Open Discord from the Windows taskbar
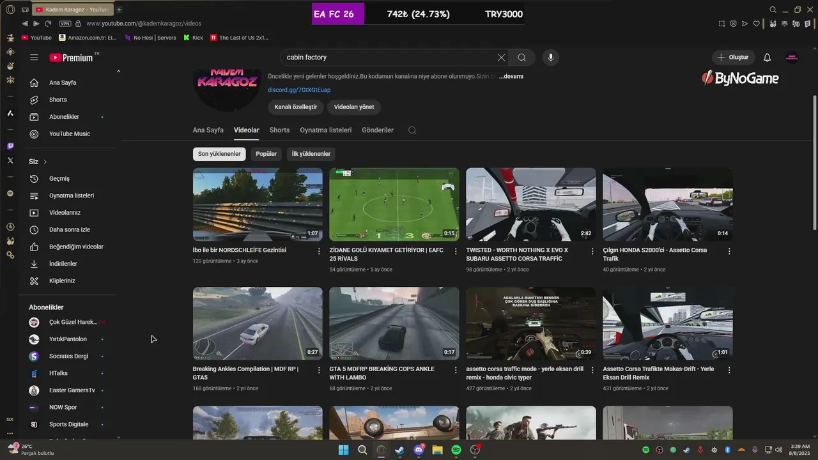The height and width of the screenshot is (460, 818). 419,450
